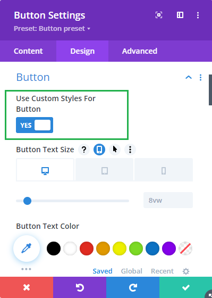Click the Button section heading
Image resolution: width=212 pixels, height=298 pixels.
coord(33,77)
